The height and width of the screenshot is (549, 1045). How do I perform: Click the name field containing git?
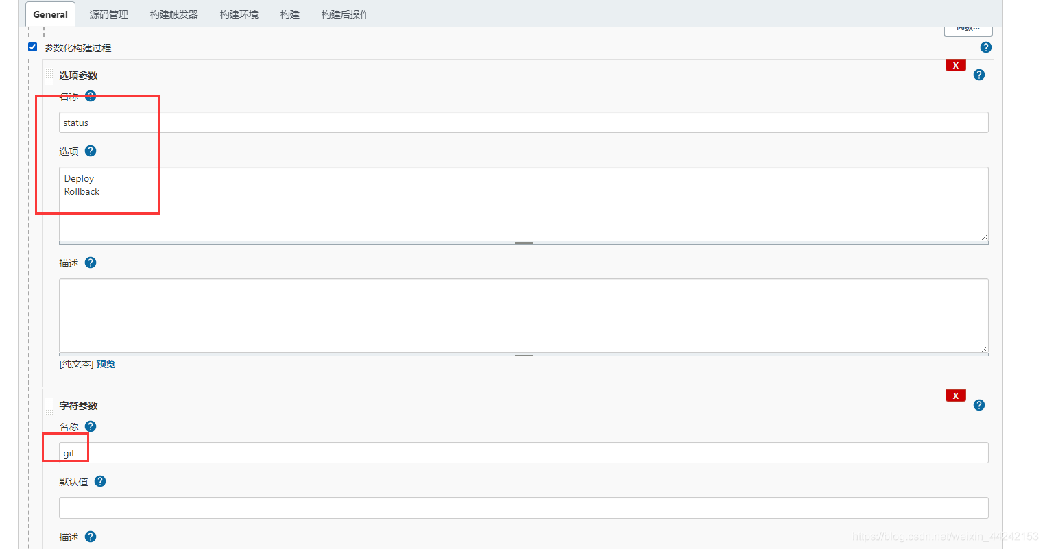tap(523, 453)
